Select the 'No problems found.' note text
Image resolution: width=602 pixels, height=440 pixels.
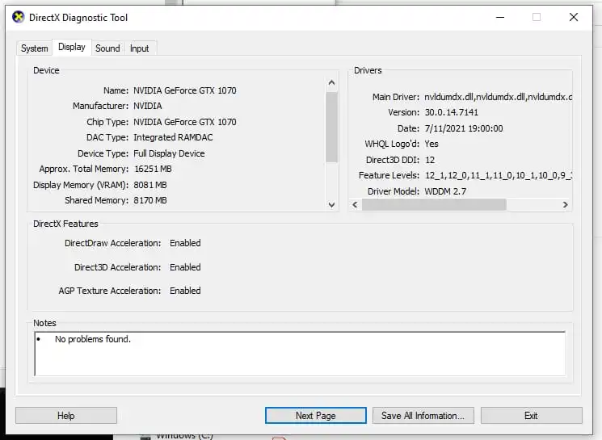pos(93,339)
